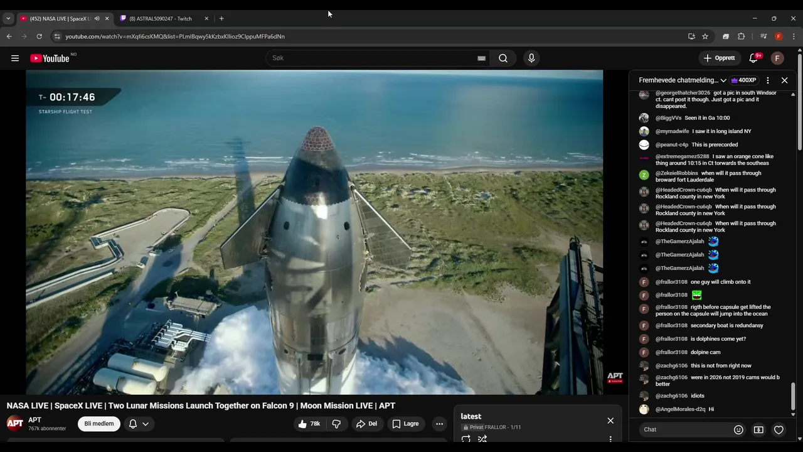Click the Opprett create button

tap(720, 58)
